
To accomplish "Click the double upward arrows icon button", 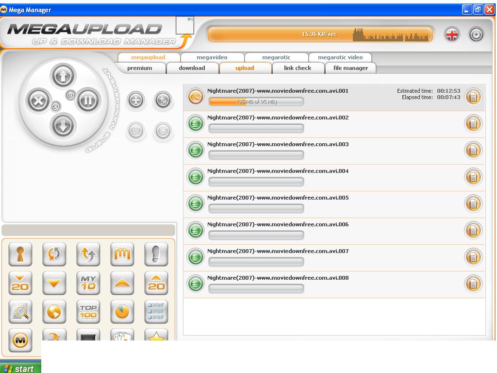I will pyautogui.click(x=88, y=254).
